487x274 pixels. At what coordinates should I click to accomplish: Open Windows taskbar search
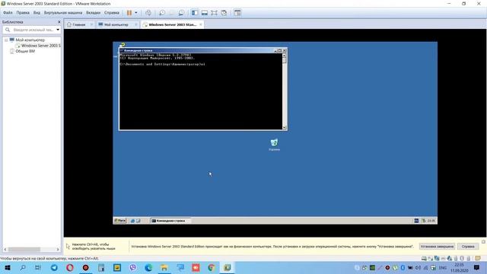pos(23,267)
